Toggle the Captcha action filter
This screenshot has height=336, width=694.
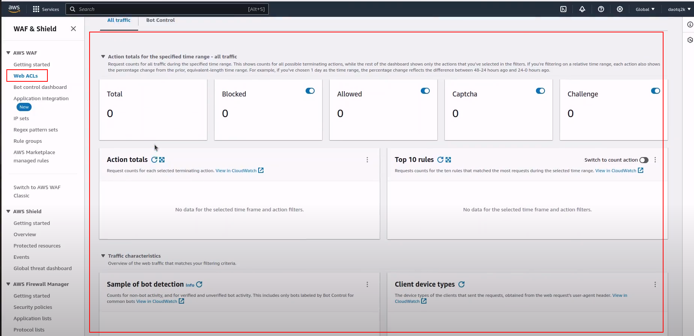tap(540, 91)
